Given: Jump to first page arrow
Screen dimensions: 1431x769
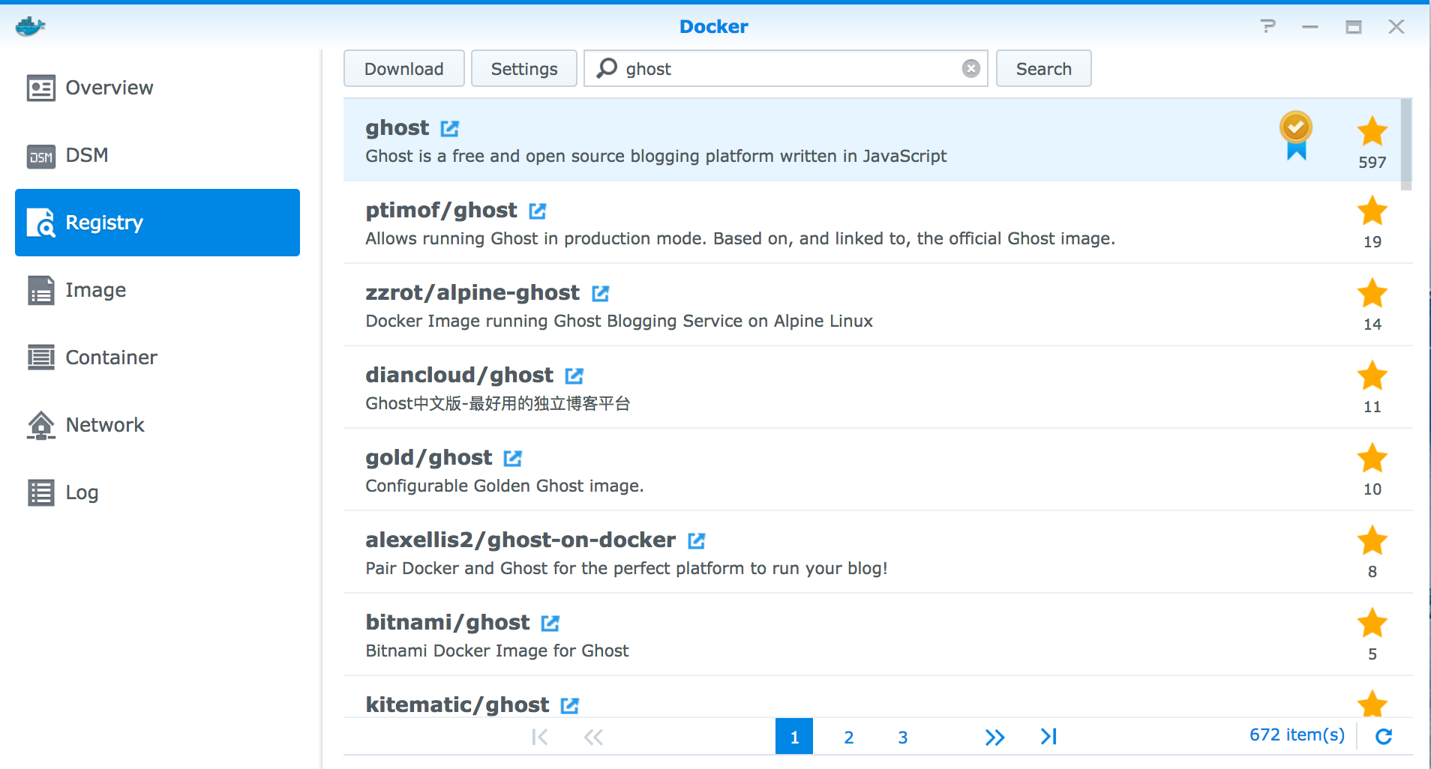Looking at the screenshot, I should tap(539, 737).
